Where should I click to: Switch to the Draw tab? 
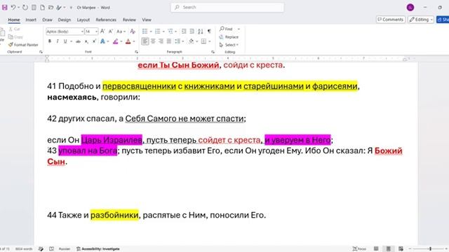coord(47,20)
